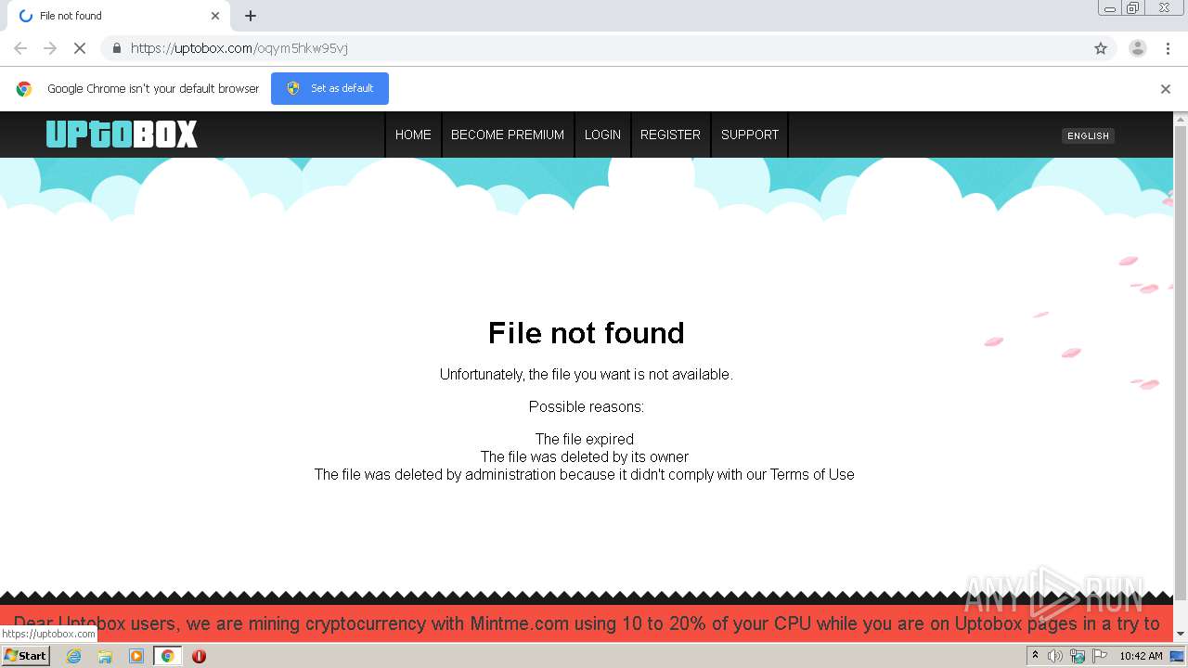
Task: Open the SUPPORT page
Action: (x=750, y=135)
